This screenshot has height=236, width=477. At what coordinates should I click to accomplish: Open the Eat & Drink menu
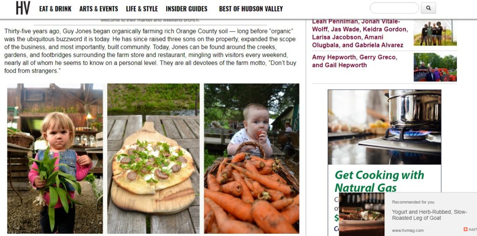coord(55,9)
